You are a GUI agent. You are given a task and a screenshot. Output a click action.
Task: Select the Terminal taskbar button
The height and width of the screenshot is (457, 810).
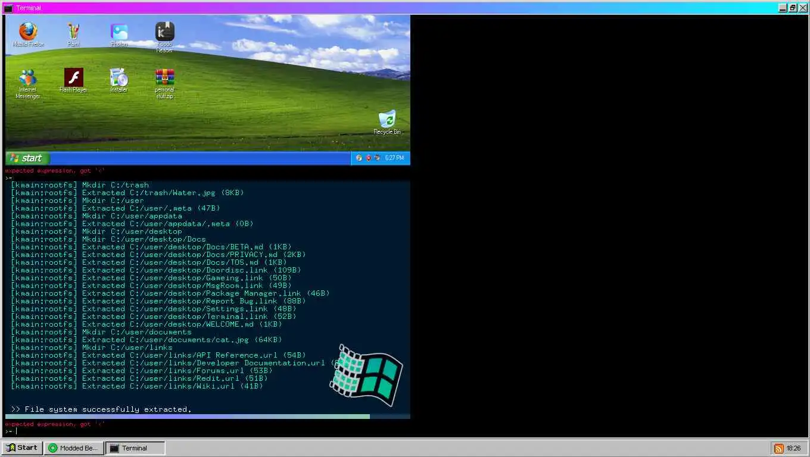pyautogui.click(x=135, y=448)
